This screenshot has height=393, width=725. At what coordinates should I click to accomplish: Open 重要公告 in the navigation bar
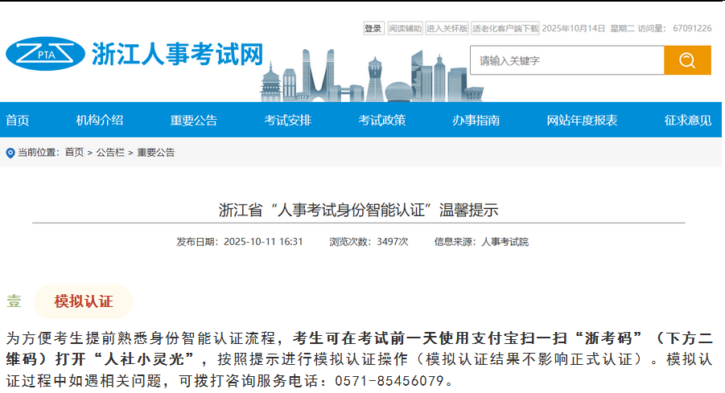click(194, 121)
